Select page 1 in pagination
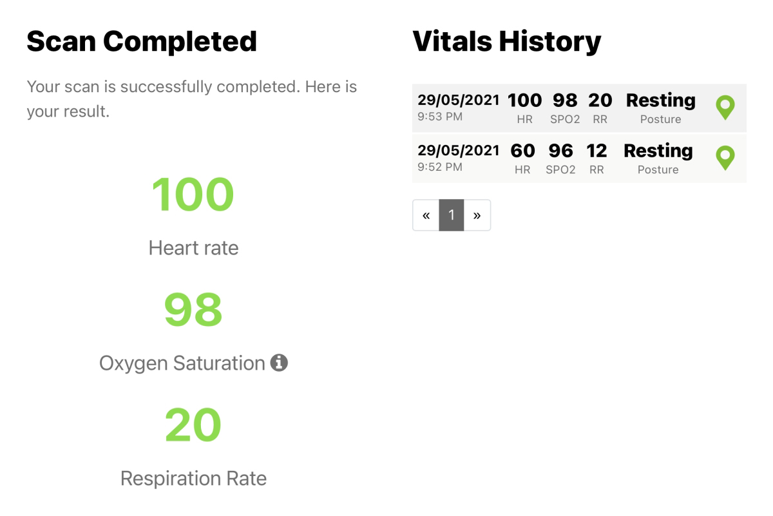 tap(452, 215)
